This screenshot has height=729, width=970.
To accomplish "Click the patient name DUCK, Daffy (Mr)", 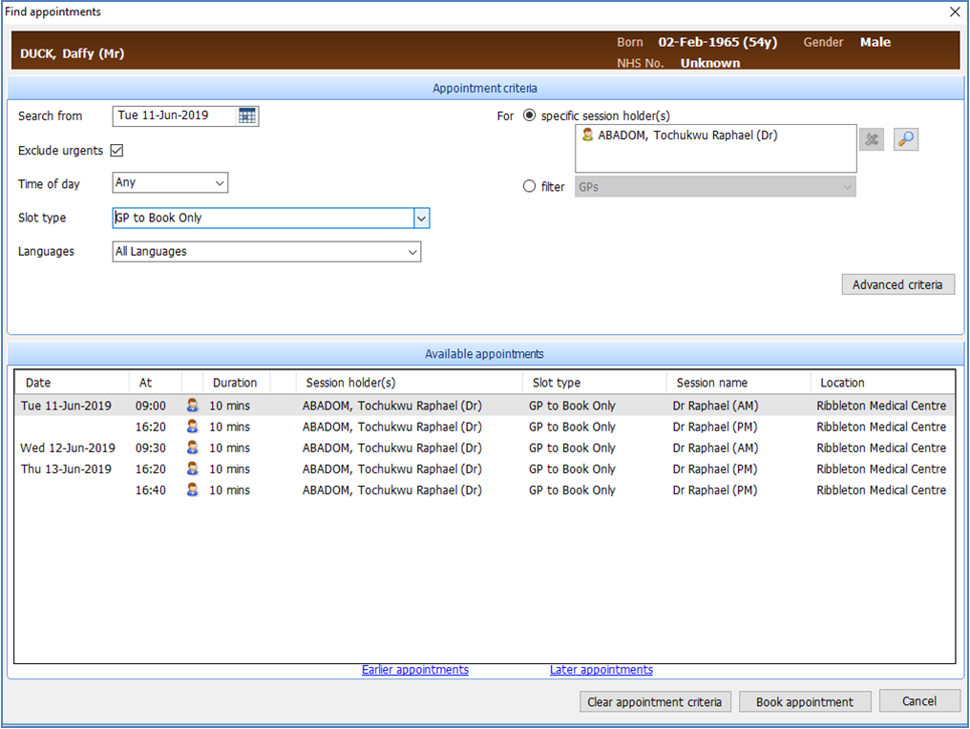I will 73,53.
